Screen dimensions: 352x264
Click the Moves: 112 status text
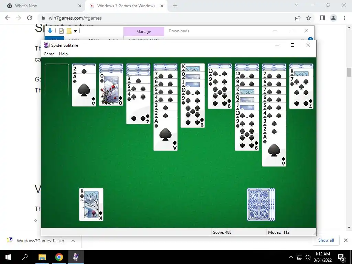pyautogui.click(x=278, y=232)
